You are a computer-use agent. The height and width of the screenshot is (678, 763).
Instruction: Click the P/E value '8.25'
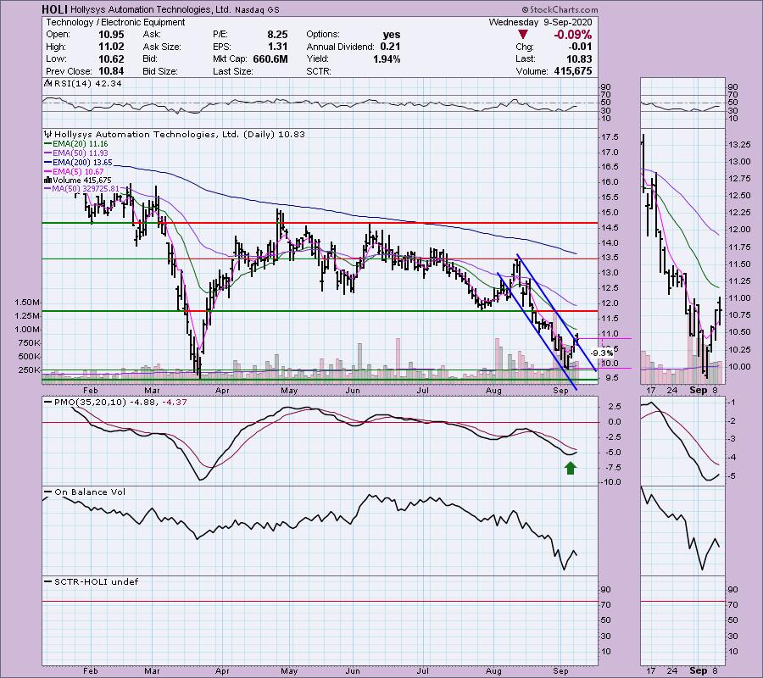277,35
